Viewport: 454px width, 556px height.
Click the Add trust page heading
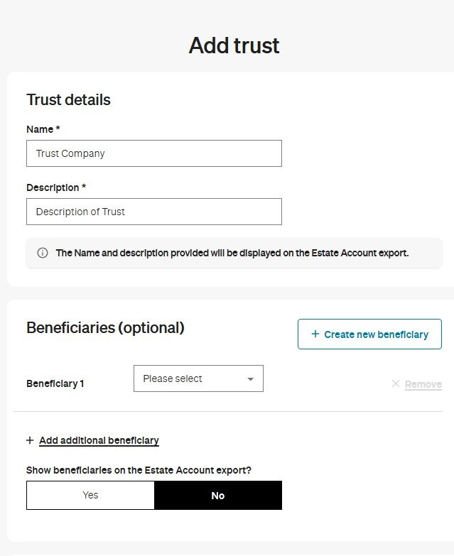click(234, 45)
